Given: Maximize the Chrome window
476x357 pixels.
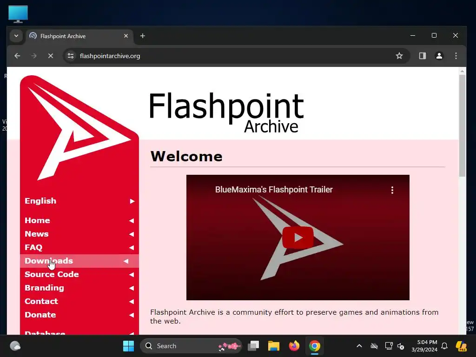Looking at the screenshot, I should [x=434, y=35].
